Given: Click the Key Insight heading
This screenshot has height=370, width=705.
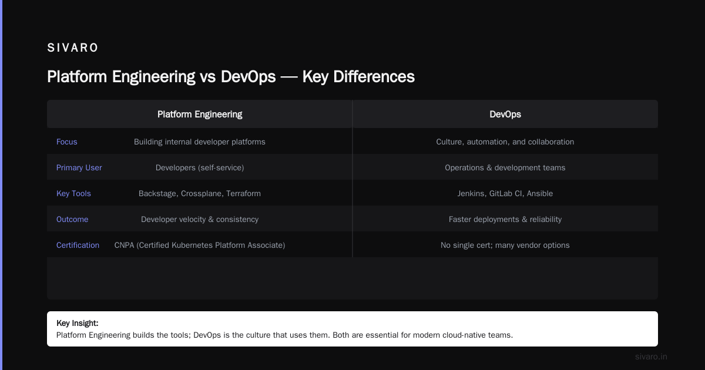Looking at the screenshot, I should 78,323.
